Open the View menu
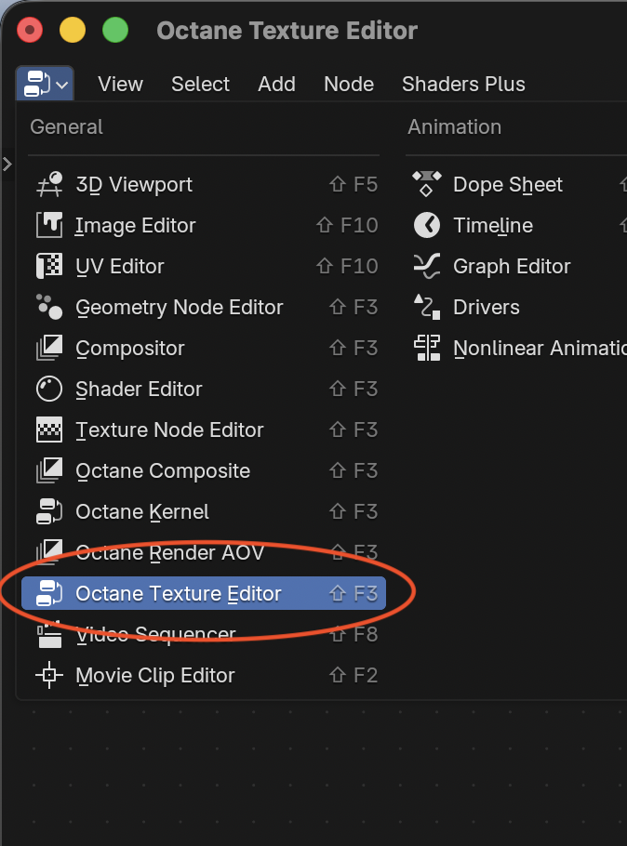 coord(120,85)
